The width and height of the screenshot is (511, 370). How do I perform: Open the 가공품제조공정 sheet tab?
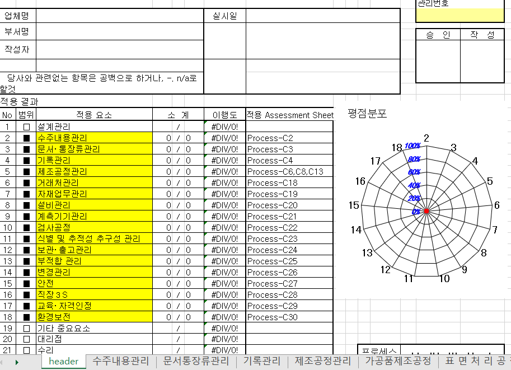(x=398, y=361)
